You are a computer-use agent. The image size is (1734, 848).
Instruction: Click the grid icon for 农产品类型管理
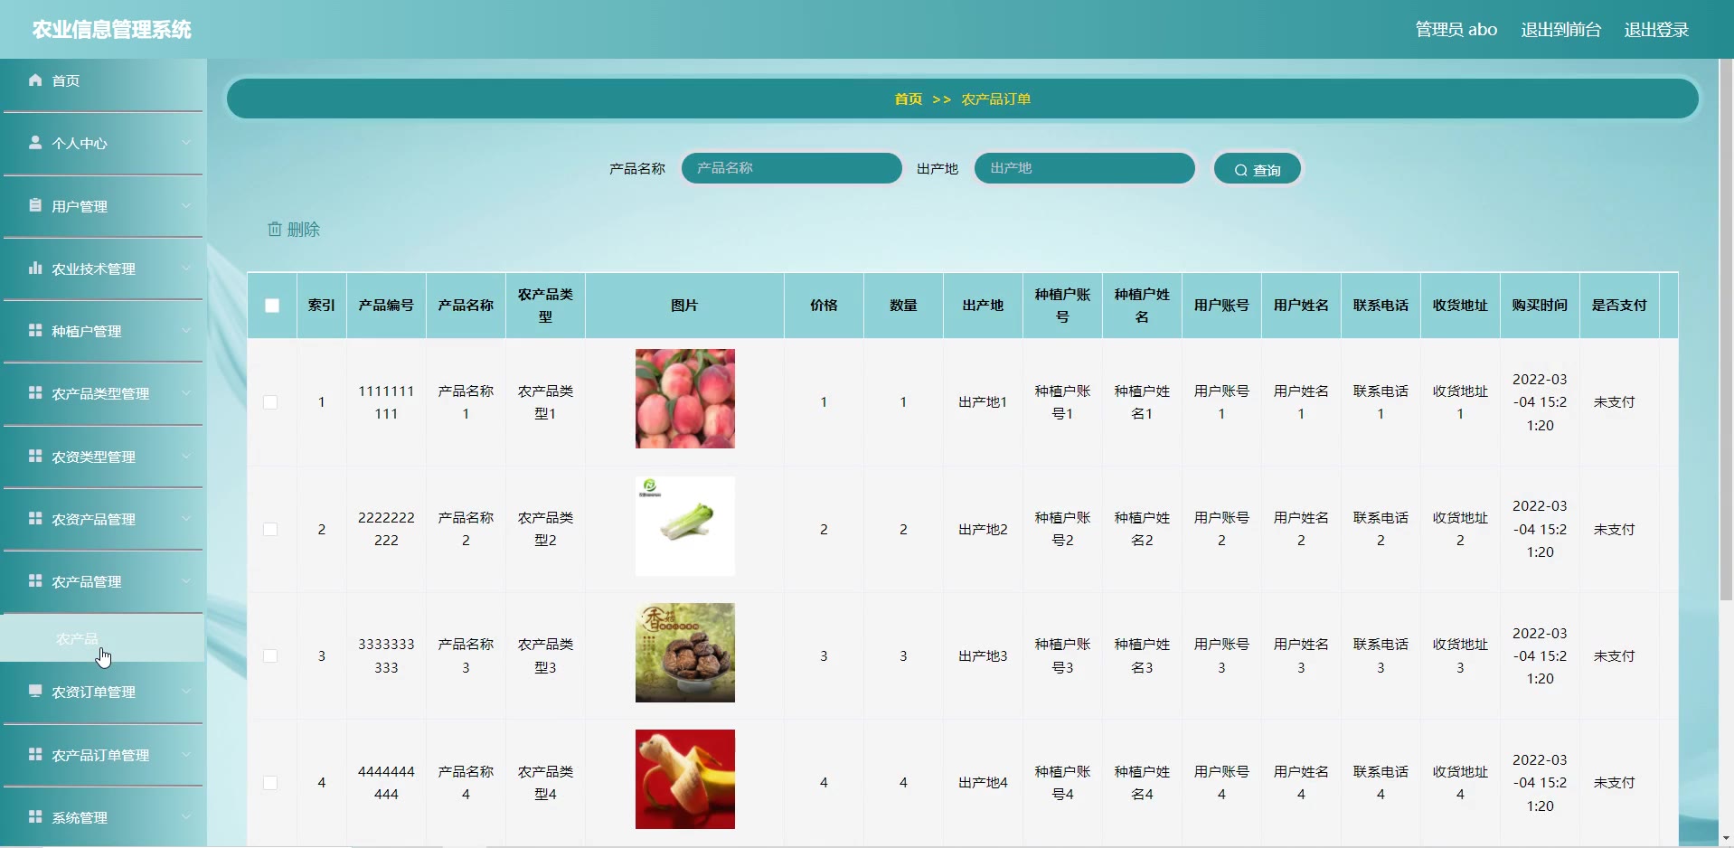pyautogui.click(x=35, y=393)
